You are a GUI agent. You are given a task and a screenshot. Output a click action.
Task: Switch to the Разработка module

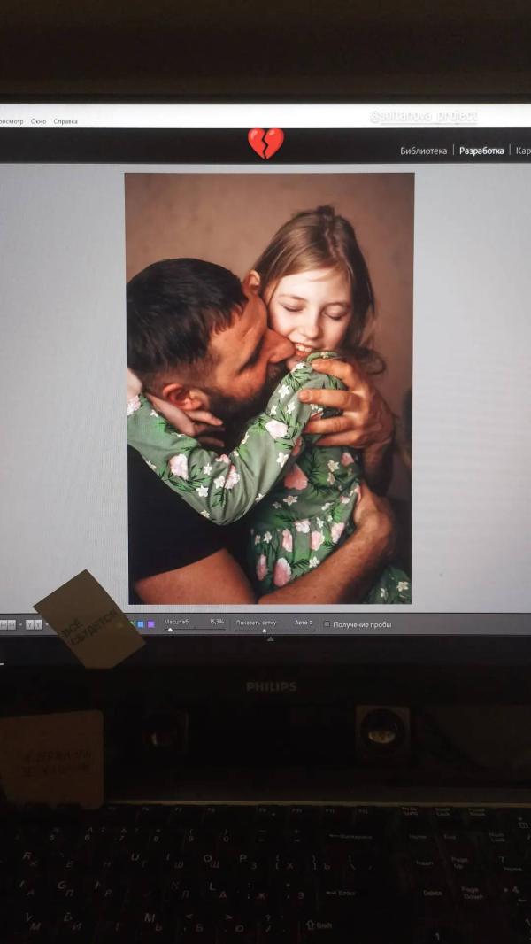tap(481, 151)
